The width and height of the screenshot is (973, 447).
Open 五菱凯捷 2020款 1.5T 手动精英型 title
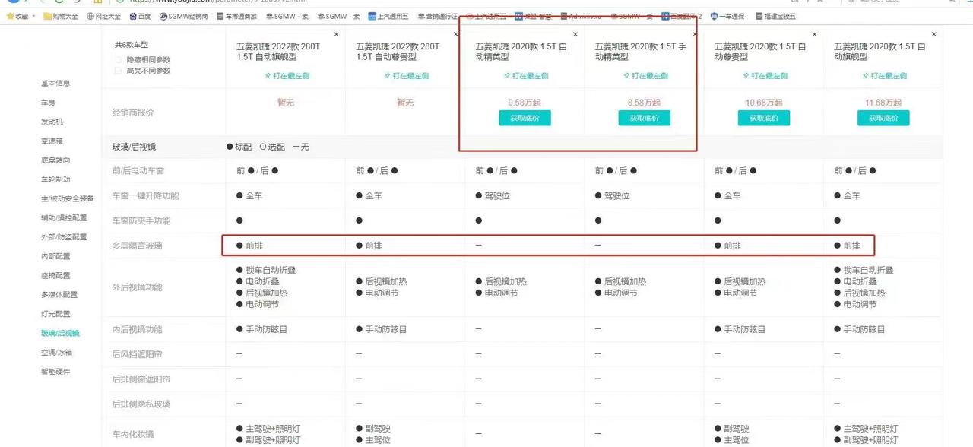tap(641, 52)
